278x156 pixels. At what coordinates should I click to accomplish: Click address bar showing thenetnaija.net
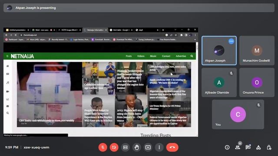(x=92, y=35)
